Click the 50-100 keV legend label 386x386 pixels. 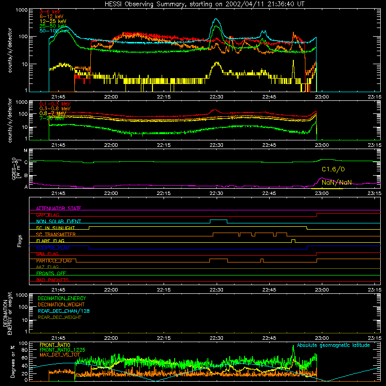[x=55, y=30]
